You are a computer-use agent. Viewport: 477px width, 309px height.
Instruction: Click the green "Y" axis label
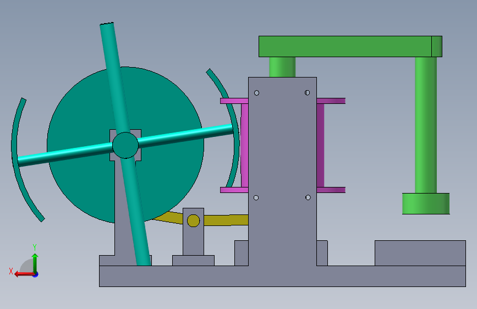pyautogui.click(x=35, y=247)
